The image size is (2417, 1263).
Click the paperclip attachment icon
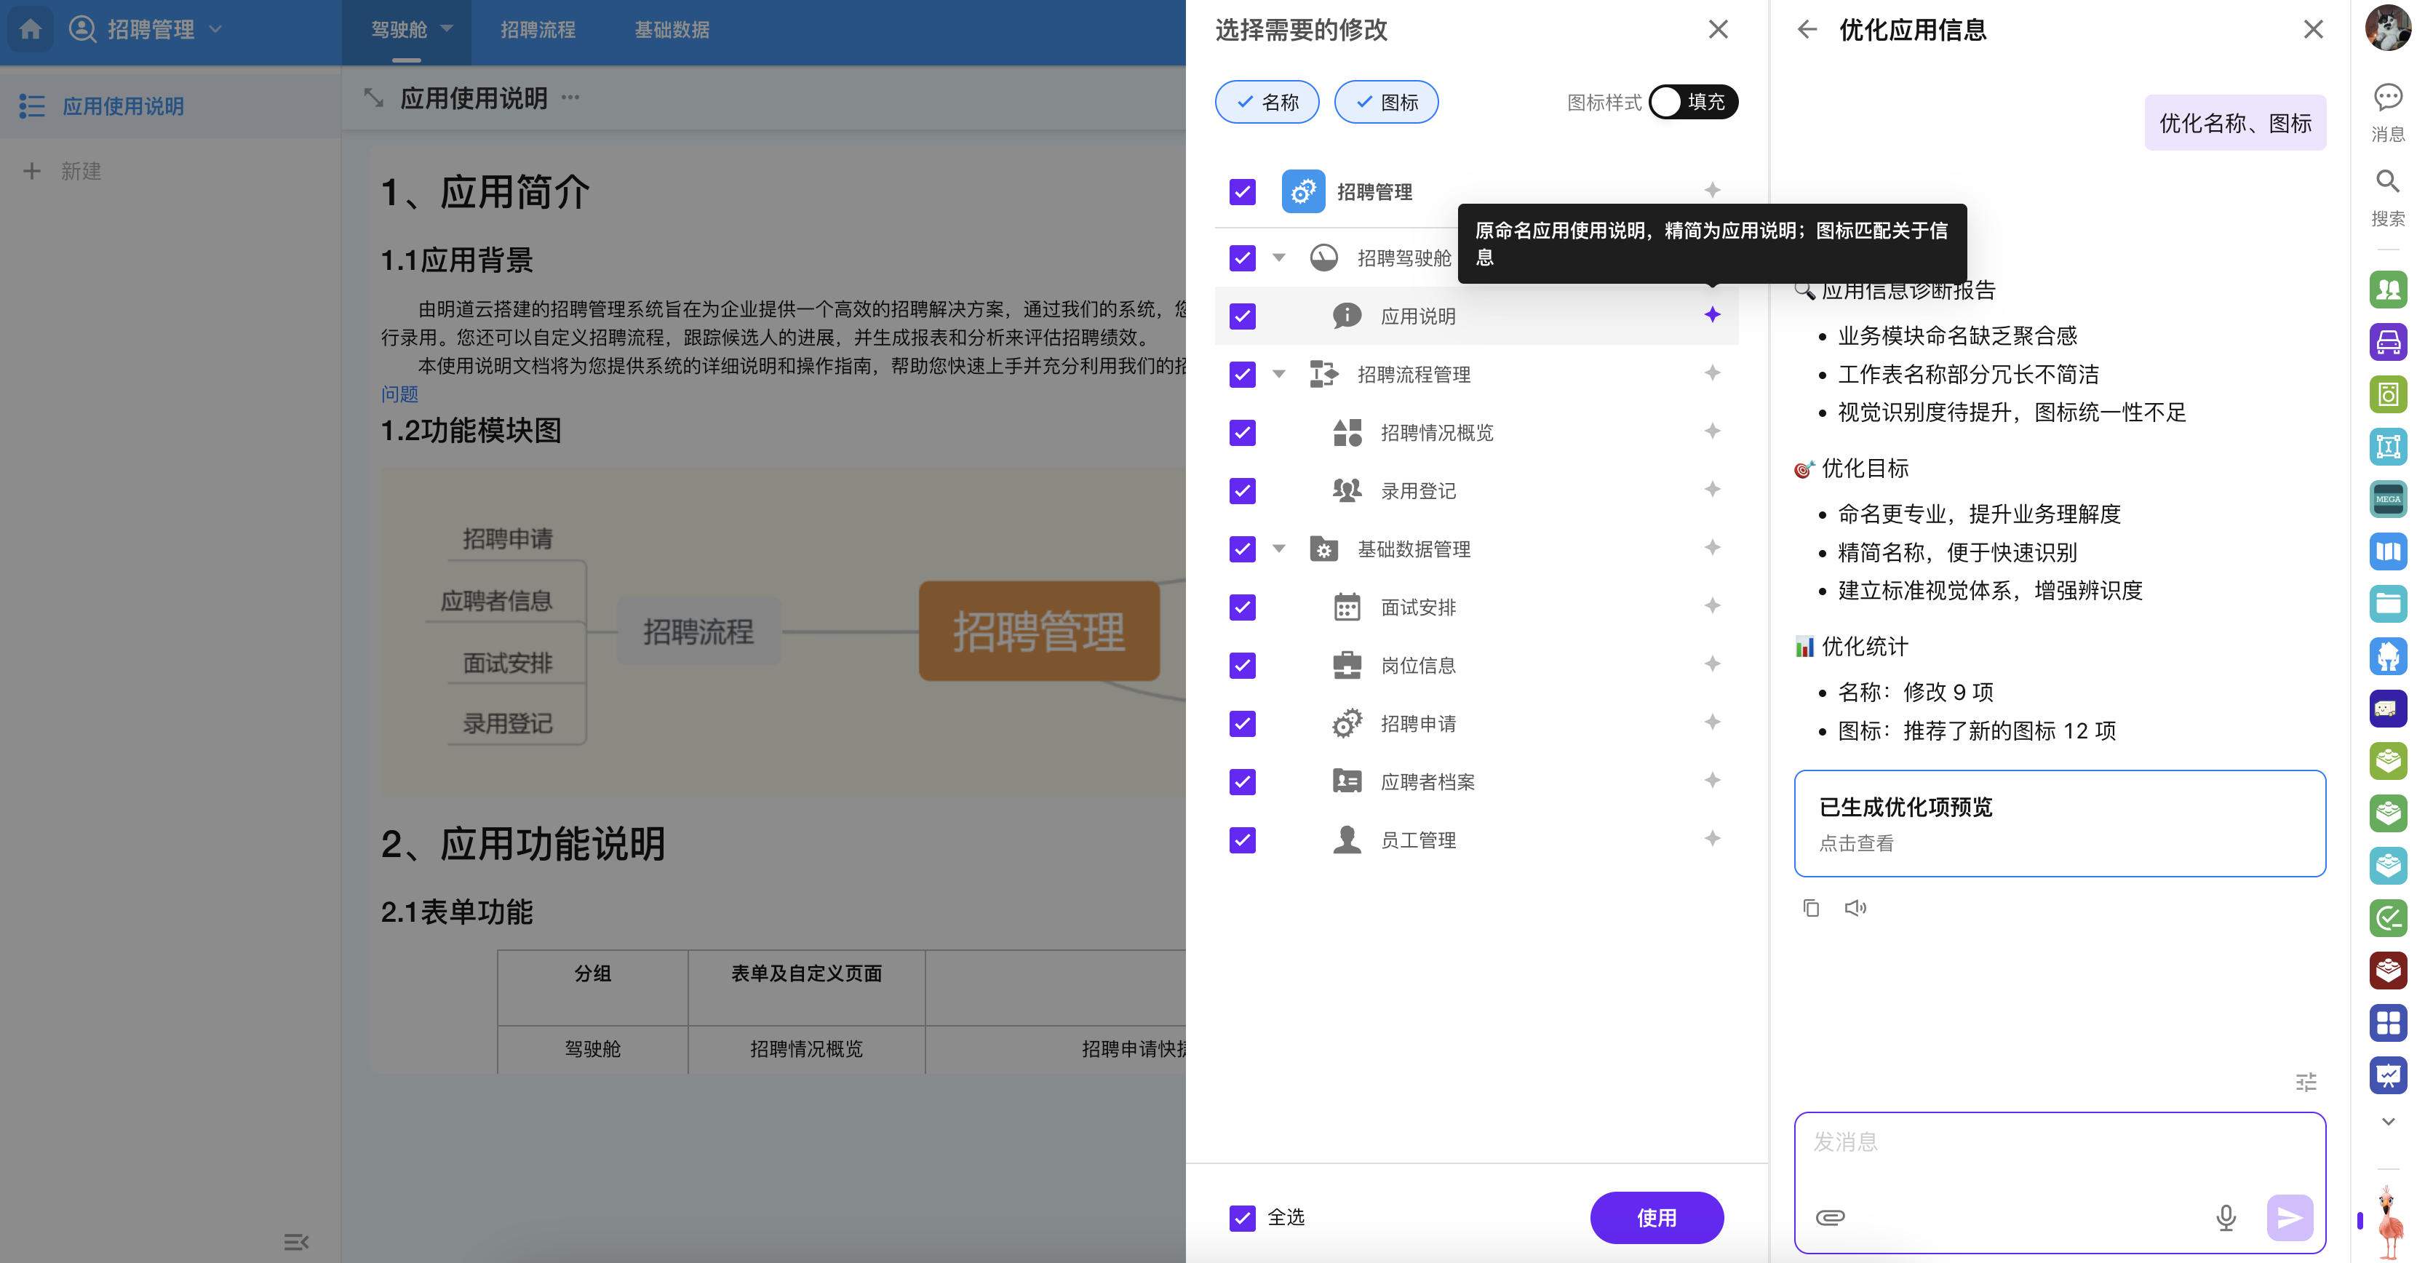tap(1830, 1217)
